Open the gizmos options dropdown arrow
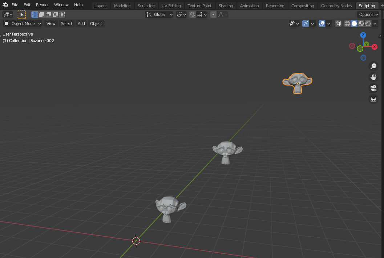Screen dimensions: 384x258 (x=312, y=24)
